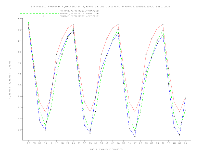
Task: Click x-axis forecast hour label 42
Action: (107, 143)
